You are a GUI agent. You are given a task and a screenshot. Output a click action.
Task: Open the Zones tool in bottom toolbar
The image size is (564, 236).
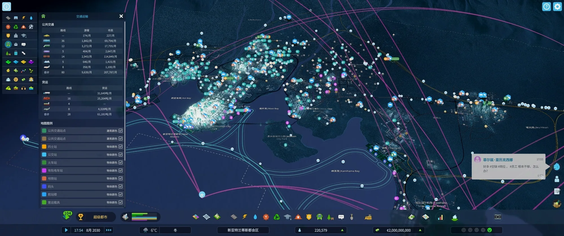[196, 217]
